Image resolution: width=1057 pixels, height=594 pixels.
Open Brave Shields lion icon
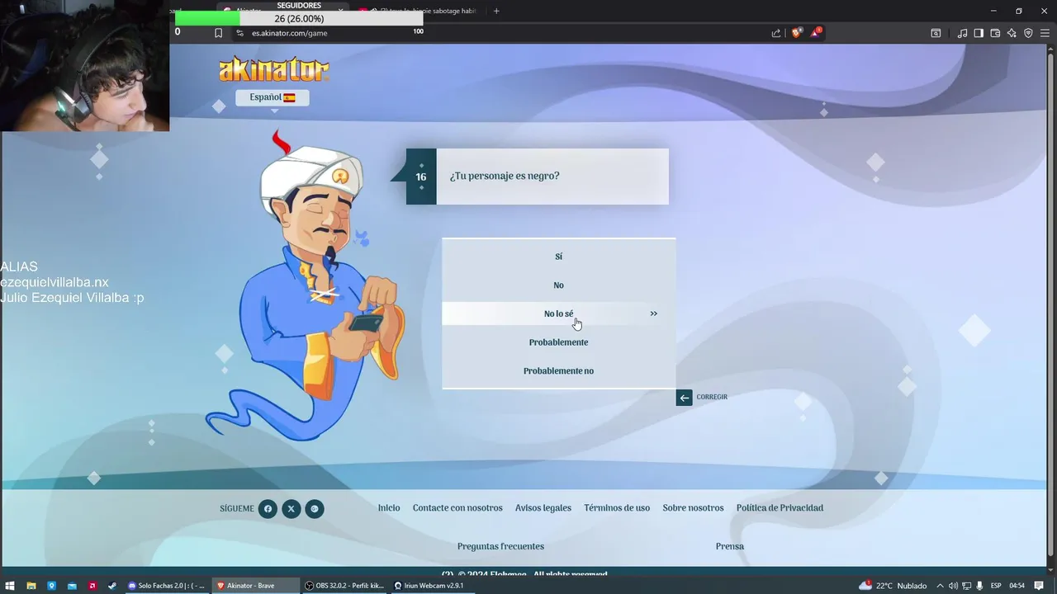796,33
